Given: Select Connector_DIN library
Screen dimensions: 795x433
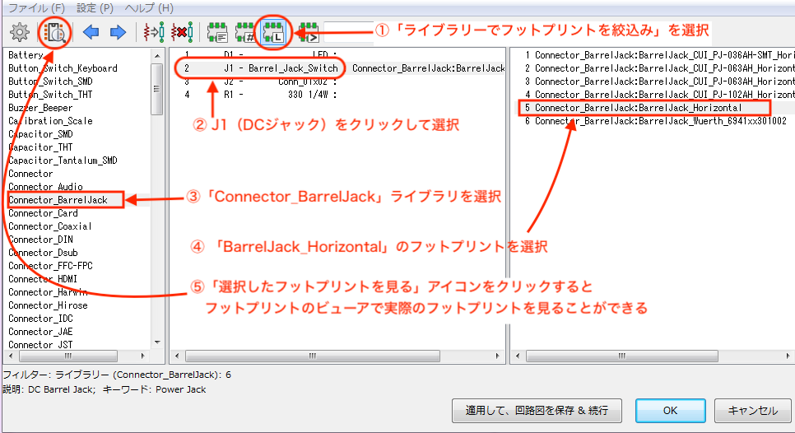Looking at the screenshot, I should [x=40, y=240].
